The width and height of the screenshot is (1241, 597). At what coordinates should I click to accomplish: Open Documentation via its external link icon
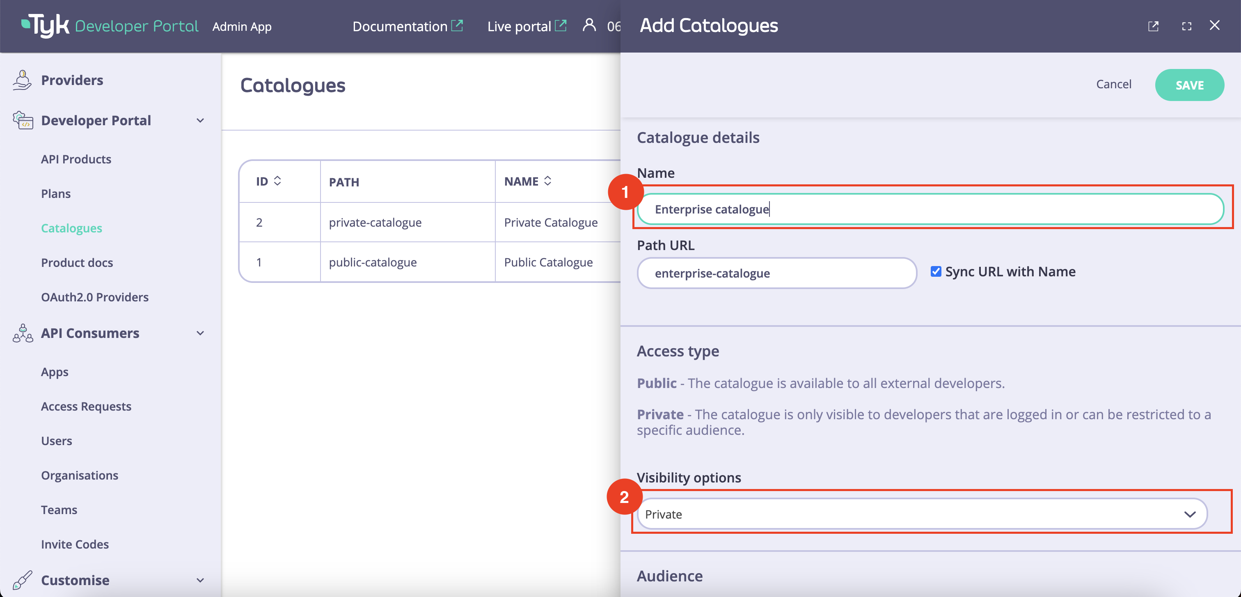[x=458, y=25]
